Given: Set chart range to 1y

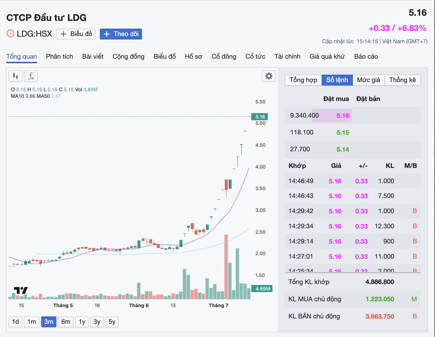Looking at the screenshot, I should point(82,322).
